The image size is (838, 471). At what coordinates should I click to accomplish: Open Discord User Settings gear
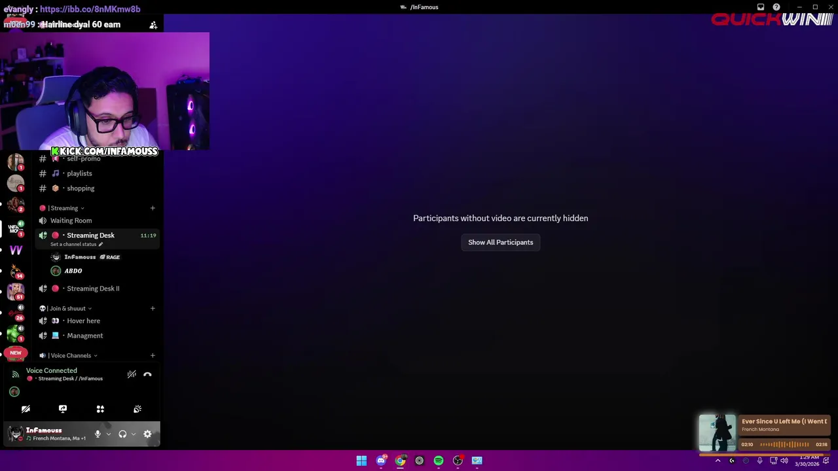click(147, 434)
